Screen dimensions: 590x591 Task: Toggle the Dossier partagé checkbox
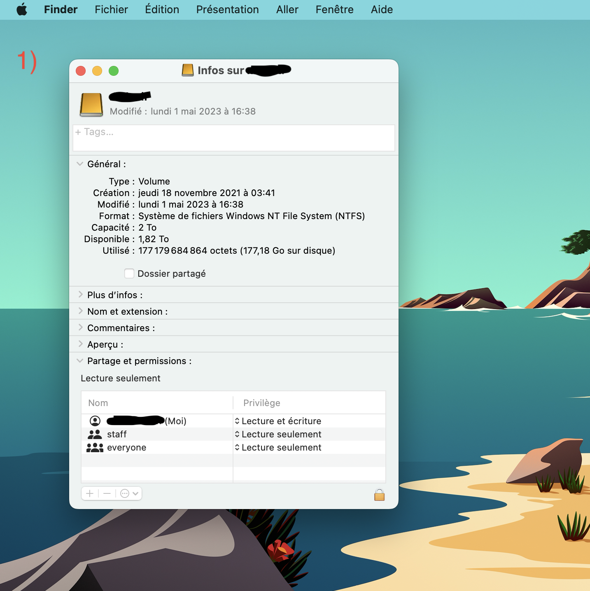pyautogui.click(x=129, y=273)
